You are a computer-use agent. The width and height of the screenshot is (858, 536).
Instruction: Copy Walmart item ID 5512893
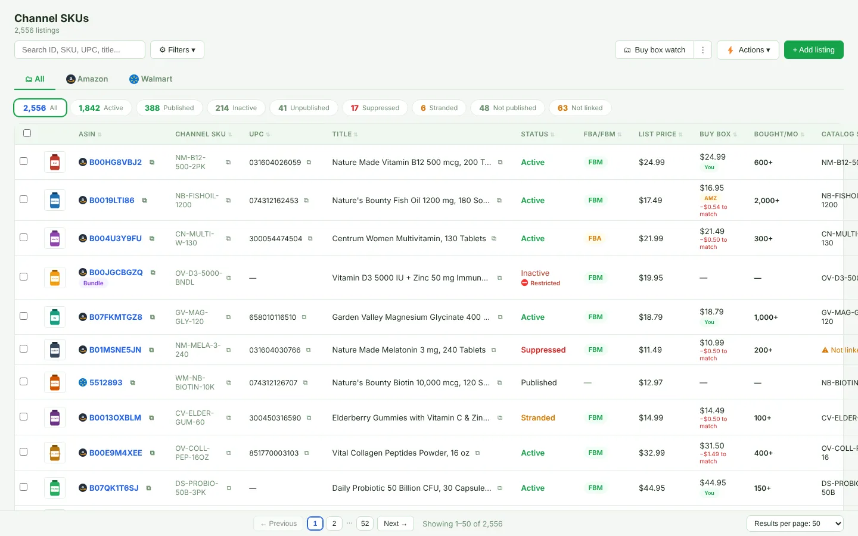(133, 383)
